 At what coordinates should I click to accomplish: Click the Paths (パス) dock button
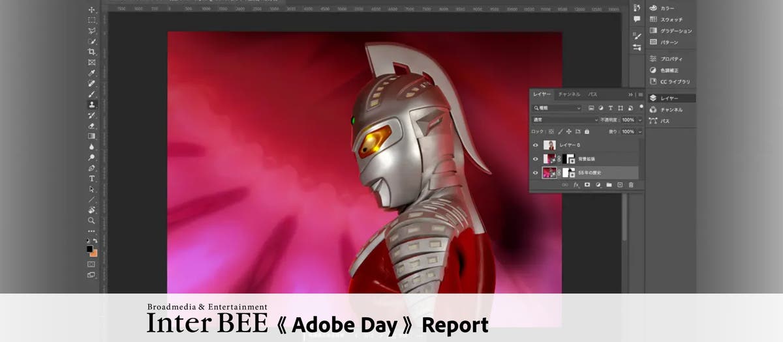coord(660,121)
